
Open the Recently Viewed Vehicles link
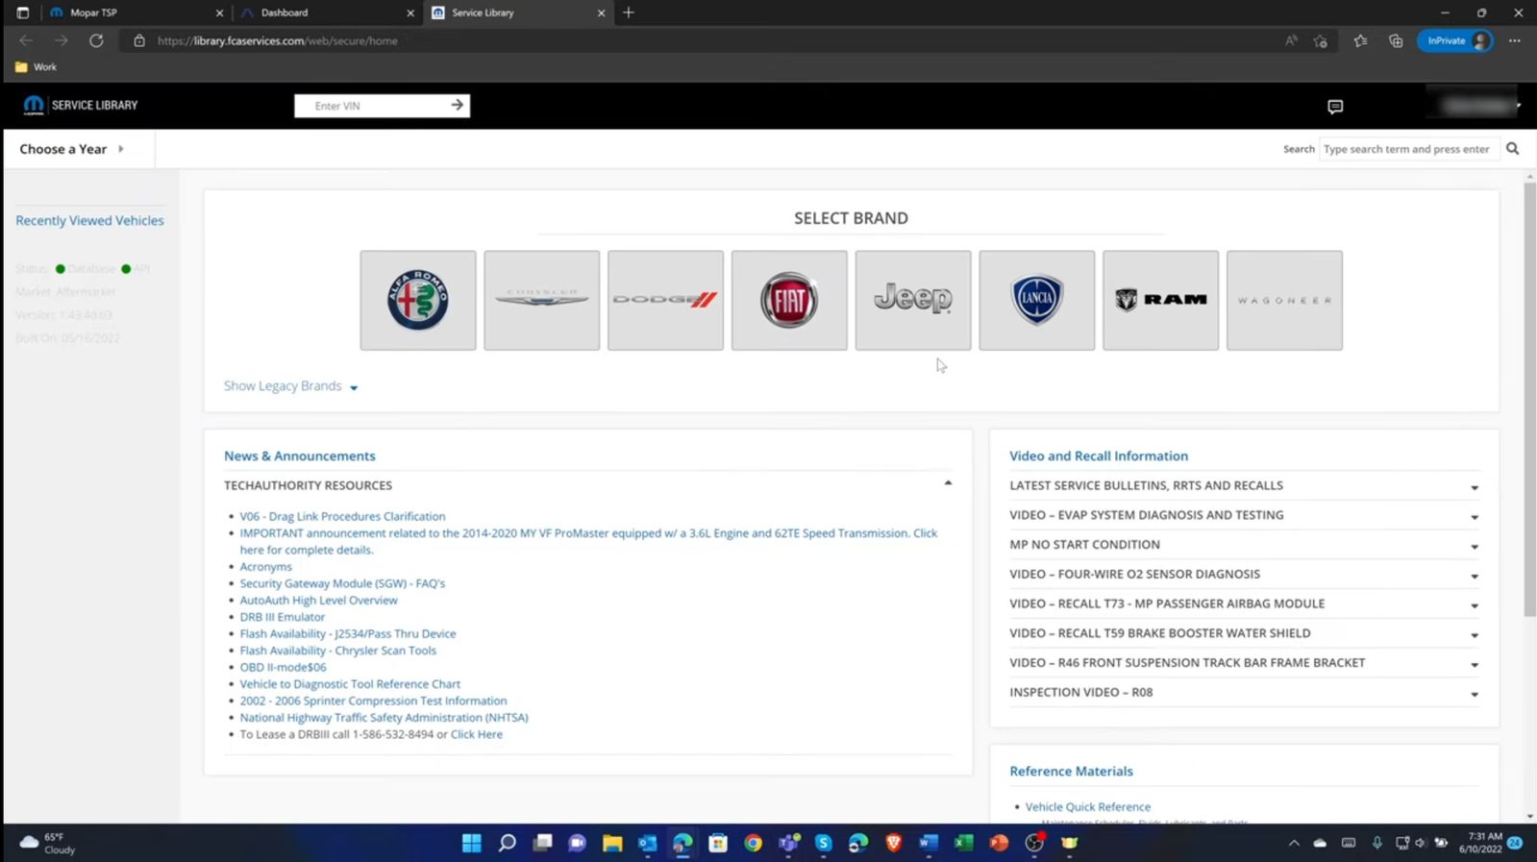point(89,220)
